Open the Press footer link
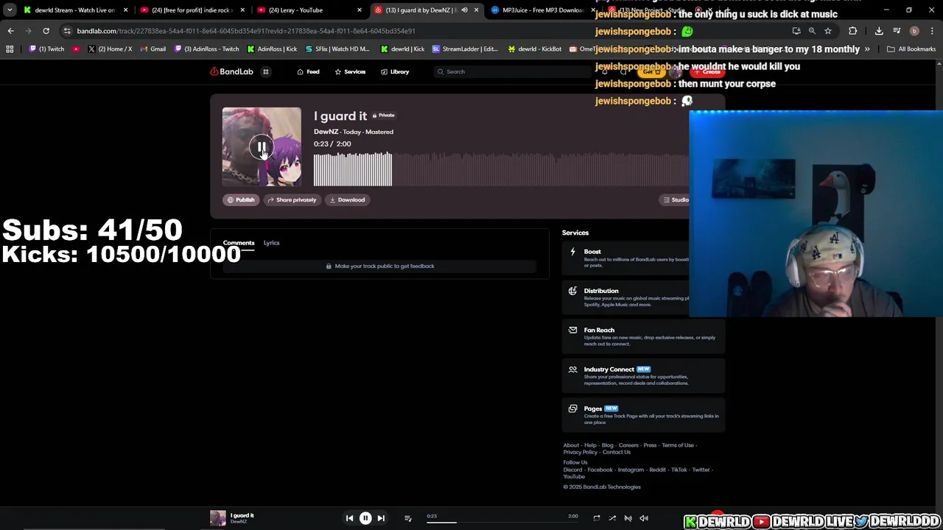This screenshot has height=530, width=943. (x=650, y=445)
